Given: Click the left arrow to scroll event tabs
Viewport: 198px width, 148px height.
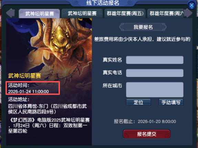Looking at the screenshot, I should (10, 13).
